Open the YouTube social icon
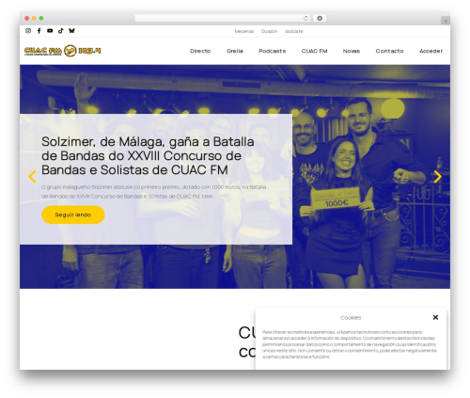The width and height of the screenshot is (470, 398). (50, 31)
